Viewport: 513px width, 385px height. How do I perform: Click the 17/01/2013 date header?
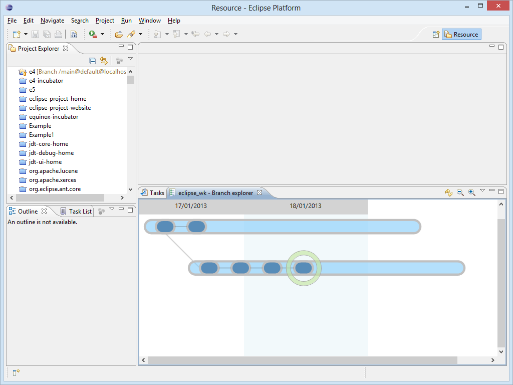[191, 206]
